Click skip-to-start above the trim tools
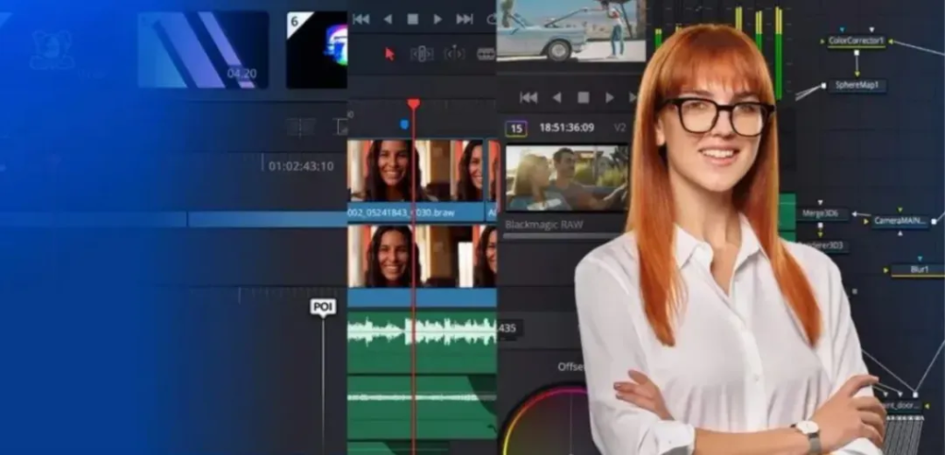945x455 pixels. click(x=361, y=19)
